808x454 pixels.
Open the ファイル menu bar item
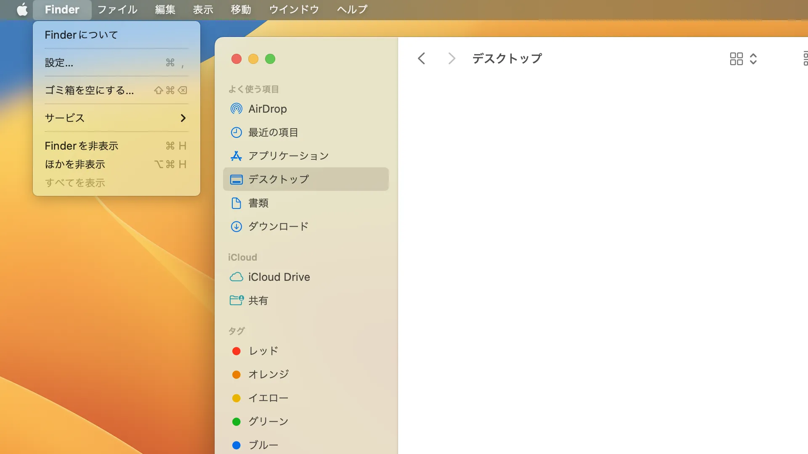point(117,9)
